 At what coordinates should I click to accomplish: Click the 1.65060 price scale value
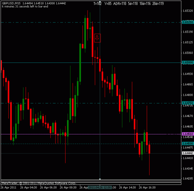pos(188,53)
